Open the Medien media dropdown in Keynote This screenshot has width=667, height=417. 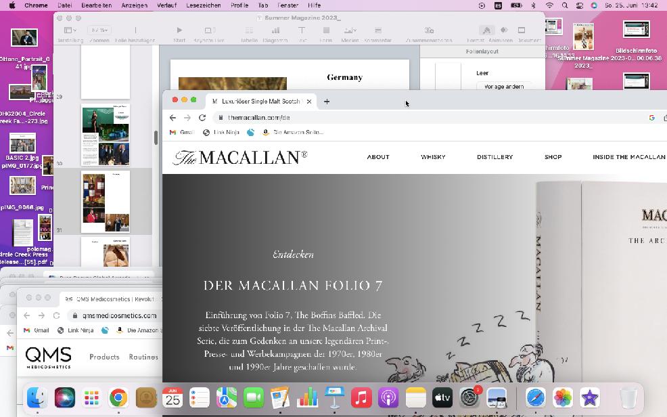point(350,30)
